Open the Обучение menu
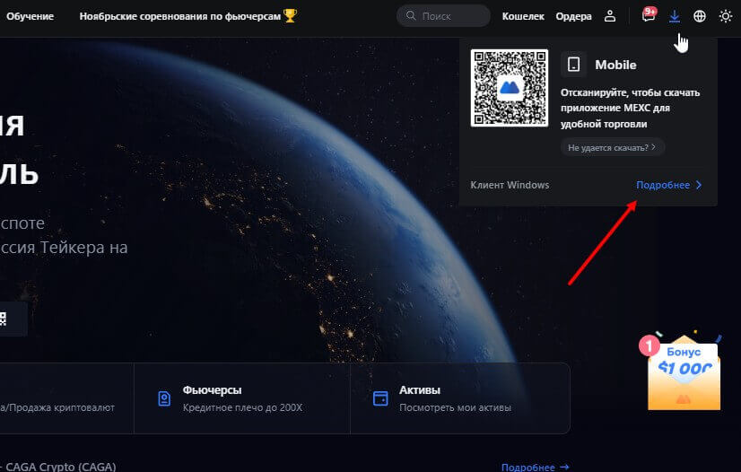 (x=30, y=16)
